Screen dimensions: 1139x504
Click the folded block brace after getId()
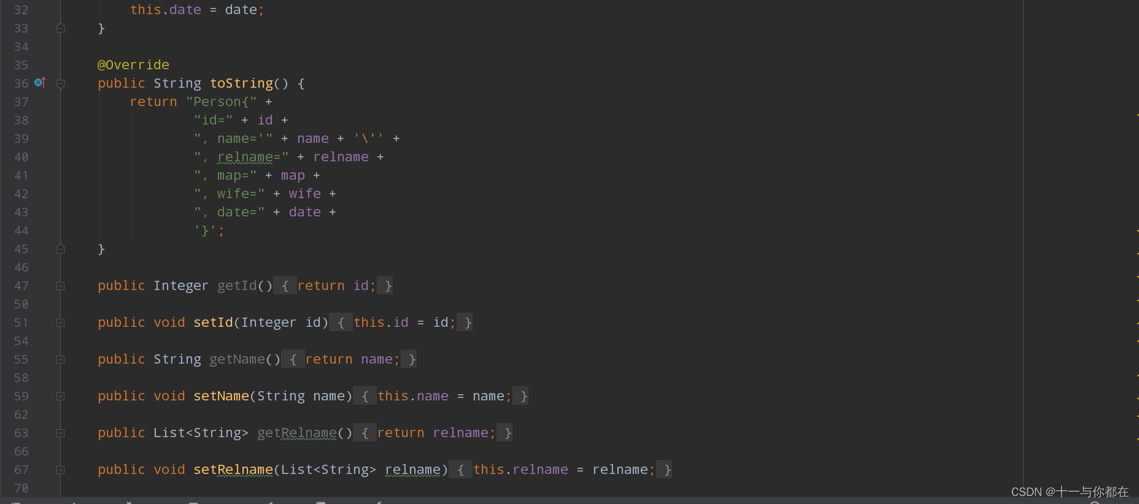(285, 286)
